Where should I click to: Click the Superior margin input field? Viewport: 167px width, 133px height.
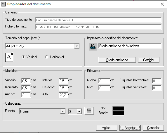(26, 81)
